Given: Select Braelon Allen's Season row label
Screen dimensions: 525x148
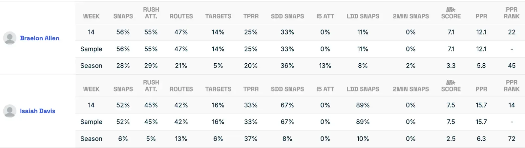Looking at the screenshot, I should click(91, 66).
